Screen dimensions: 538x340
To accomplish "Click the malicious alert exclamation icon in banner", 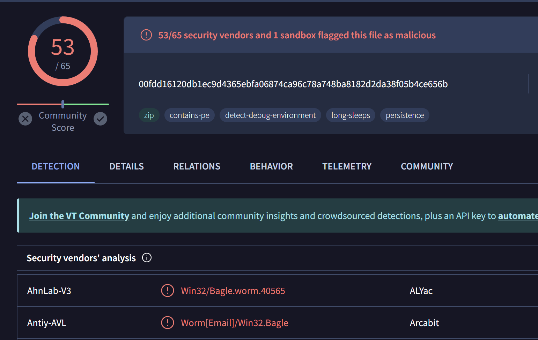I will [x=146, y=35].
